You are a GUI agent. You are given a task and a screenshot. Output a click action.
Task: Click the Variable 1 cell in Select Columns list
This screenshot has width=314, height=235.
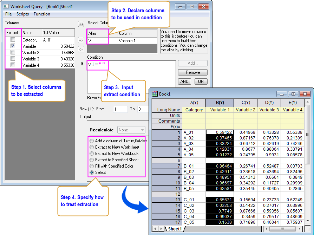pyautogui.click(x=137, y=41)
